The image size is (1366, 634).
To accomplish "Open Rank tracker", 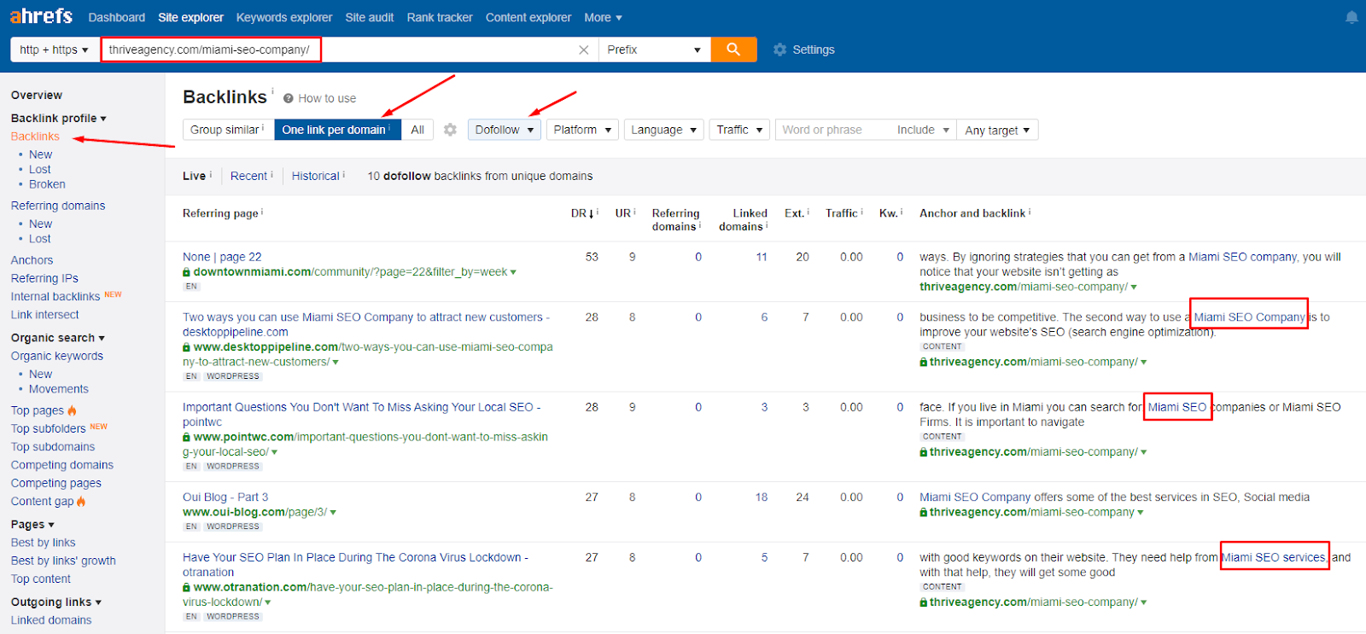I will pyautogui.click(x=440, y=17).
